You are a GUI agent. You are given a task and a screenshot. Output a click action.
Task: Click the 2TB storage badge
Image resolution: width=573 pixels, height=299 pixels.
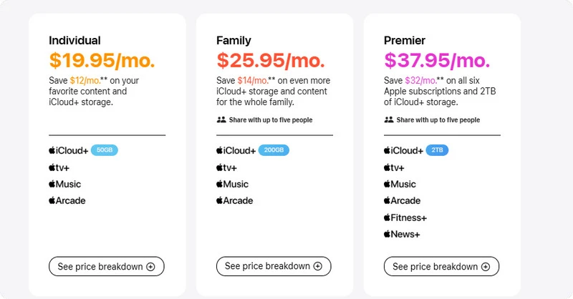437,150
